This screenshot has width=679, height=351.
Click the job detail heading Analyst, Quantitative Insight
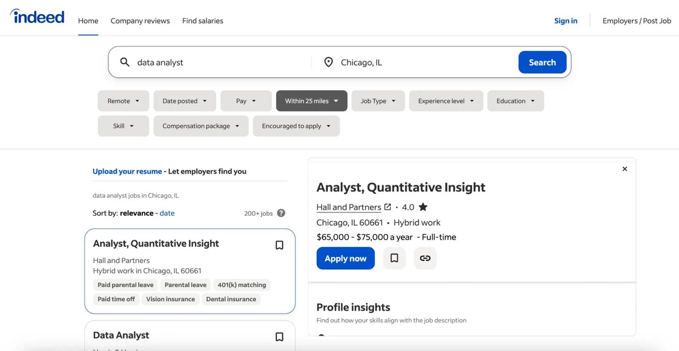click(401, 187)
